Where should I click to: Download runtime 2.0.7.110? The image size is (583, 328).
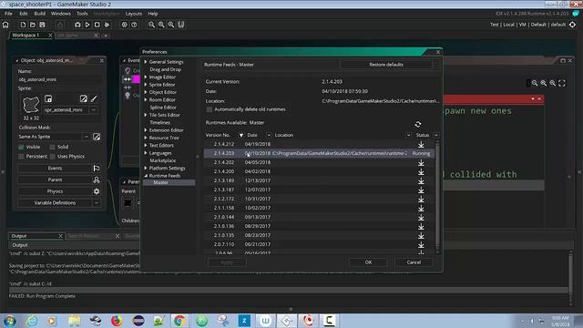point(421,245)
